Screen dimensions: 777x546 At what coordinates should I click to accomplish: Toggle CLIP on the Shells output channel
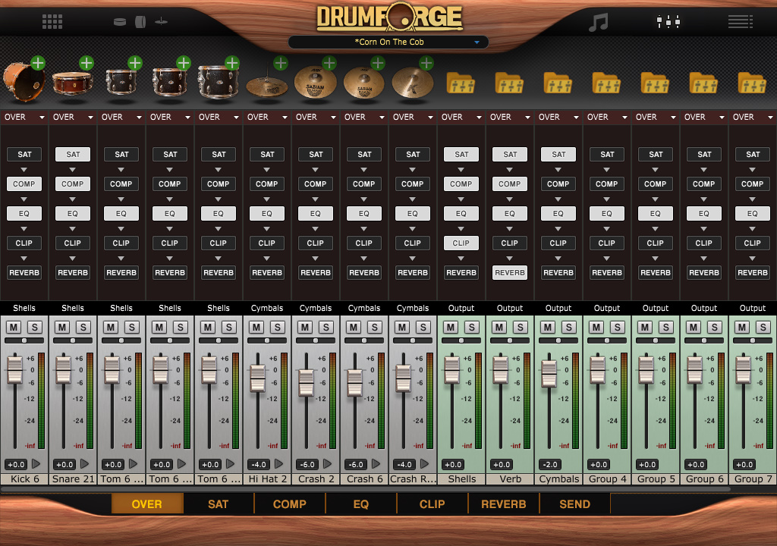[x=461, y=243]
